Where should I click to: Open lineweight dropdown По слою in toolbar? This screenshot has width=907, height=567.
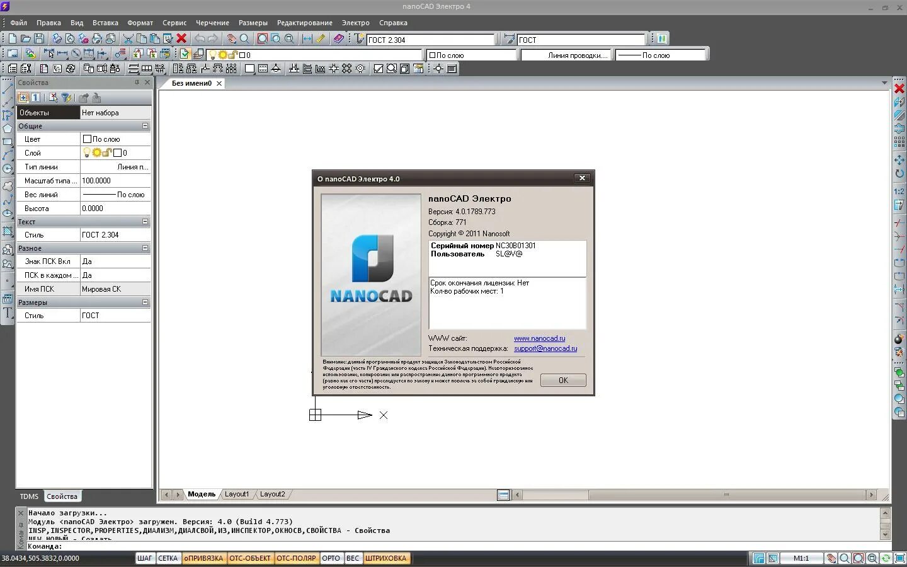coord(660,55)
